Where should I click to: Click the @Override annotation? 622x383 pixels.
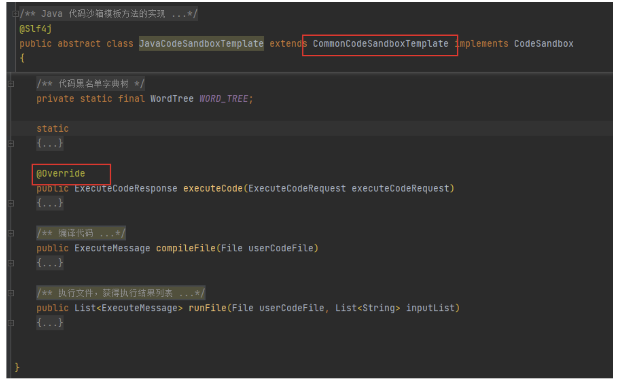tap(61, 174)
